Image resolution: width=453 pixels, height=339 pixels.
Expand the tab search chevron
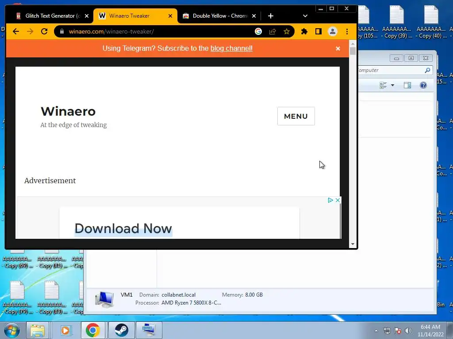click(305, 16)
